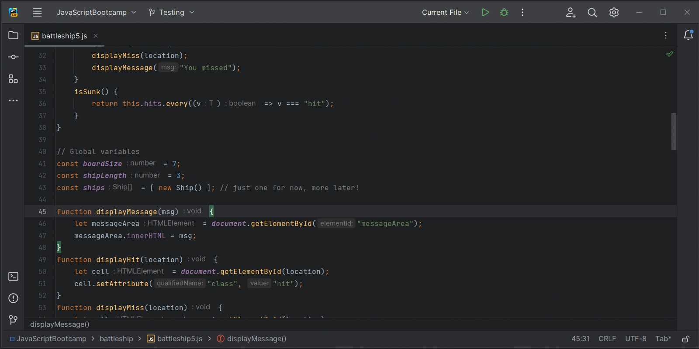Click the 'qualifiedName:' parameter hint
This screenshot has width=699, height=349.
tap(180, 284)
